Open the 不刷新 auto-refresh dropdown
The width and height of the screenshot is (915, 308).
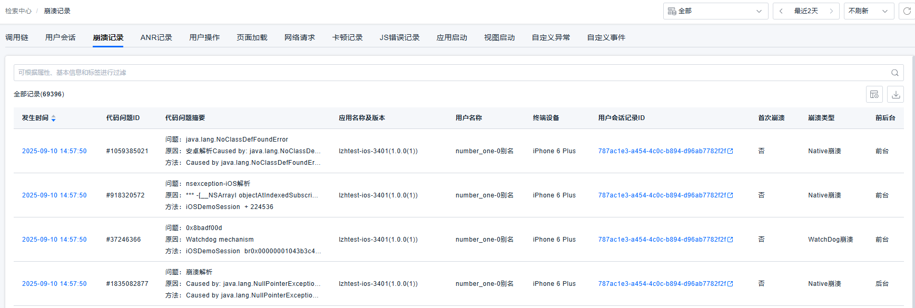click(x=868, y=11)
